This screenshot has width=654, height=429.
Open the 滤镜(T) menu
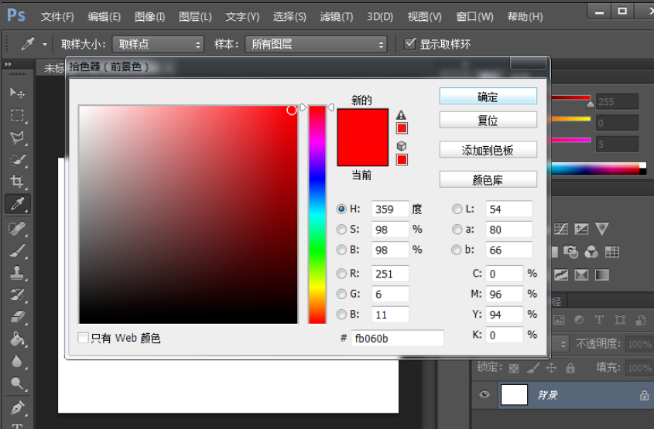click(x=336, y=17)
